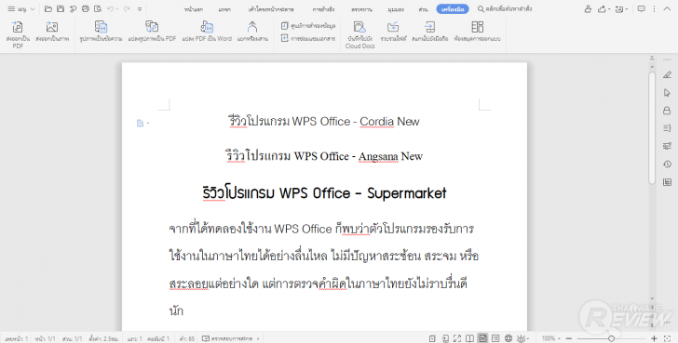Switch to outline view icon in status bar
The image size is (678, 343).
(x=495, y=338)
